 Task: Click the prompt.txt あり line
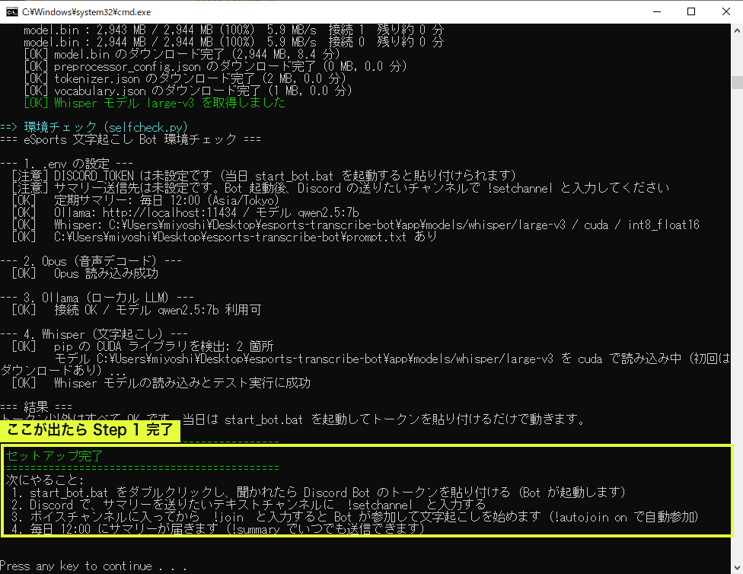tap(224, 237)
